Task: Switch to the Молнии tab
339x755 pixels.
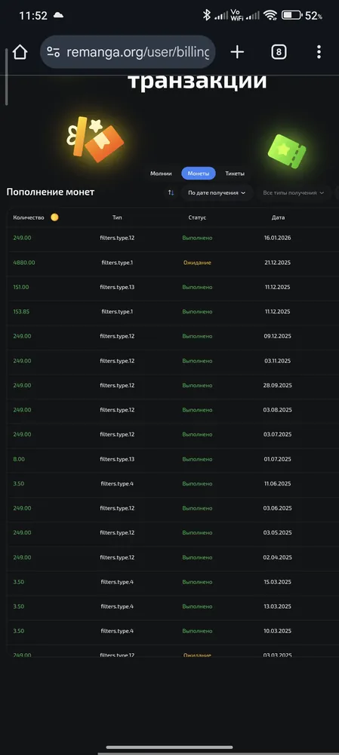Action: [161, 174]
